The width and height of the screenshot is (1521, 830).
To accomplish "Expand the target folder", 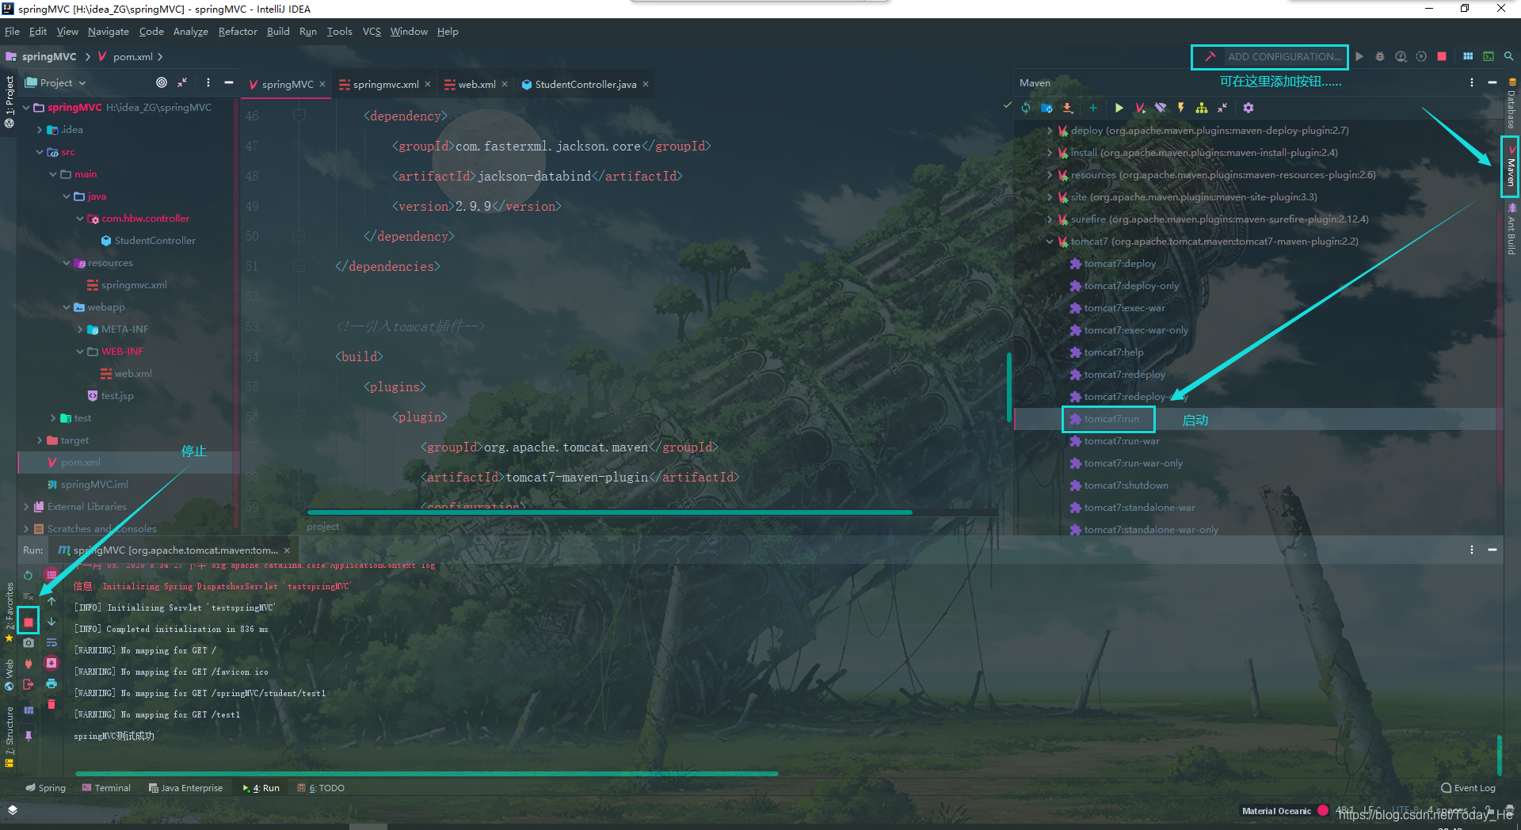I will pyautogui.click(x=40, y=440).
